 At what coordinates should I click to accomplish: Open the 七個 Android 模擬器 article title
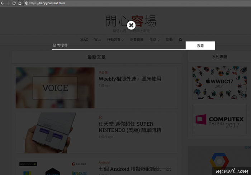click(x=135, y=169)
